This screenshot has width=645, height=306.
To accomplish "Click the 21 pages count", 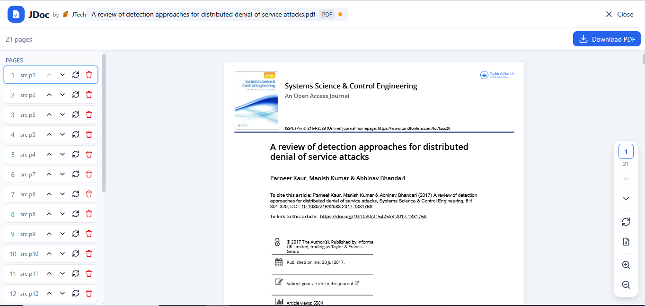I will (x=19, y=39).
